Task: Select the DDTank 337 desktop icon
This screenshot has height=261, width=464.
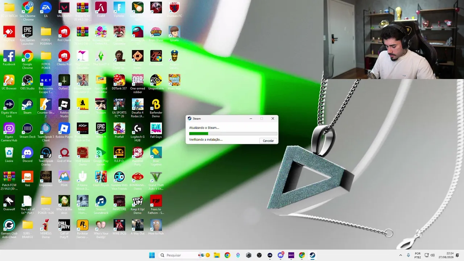Action: [119, 83]
